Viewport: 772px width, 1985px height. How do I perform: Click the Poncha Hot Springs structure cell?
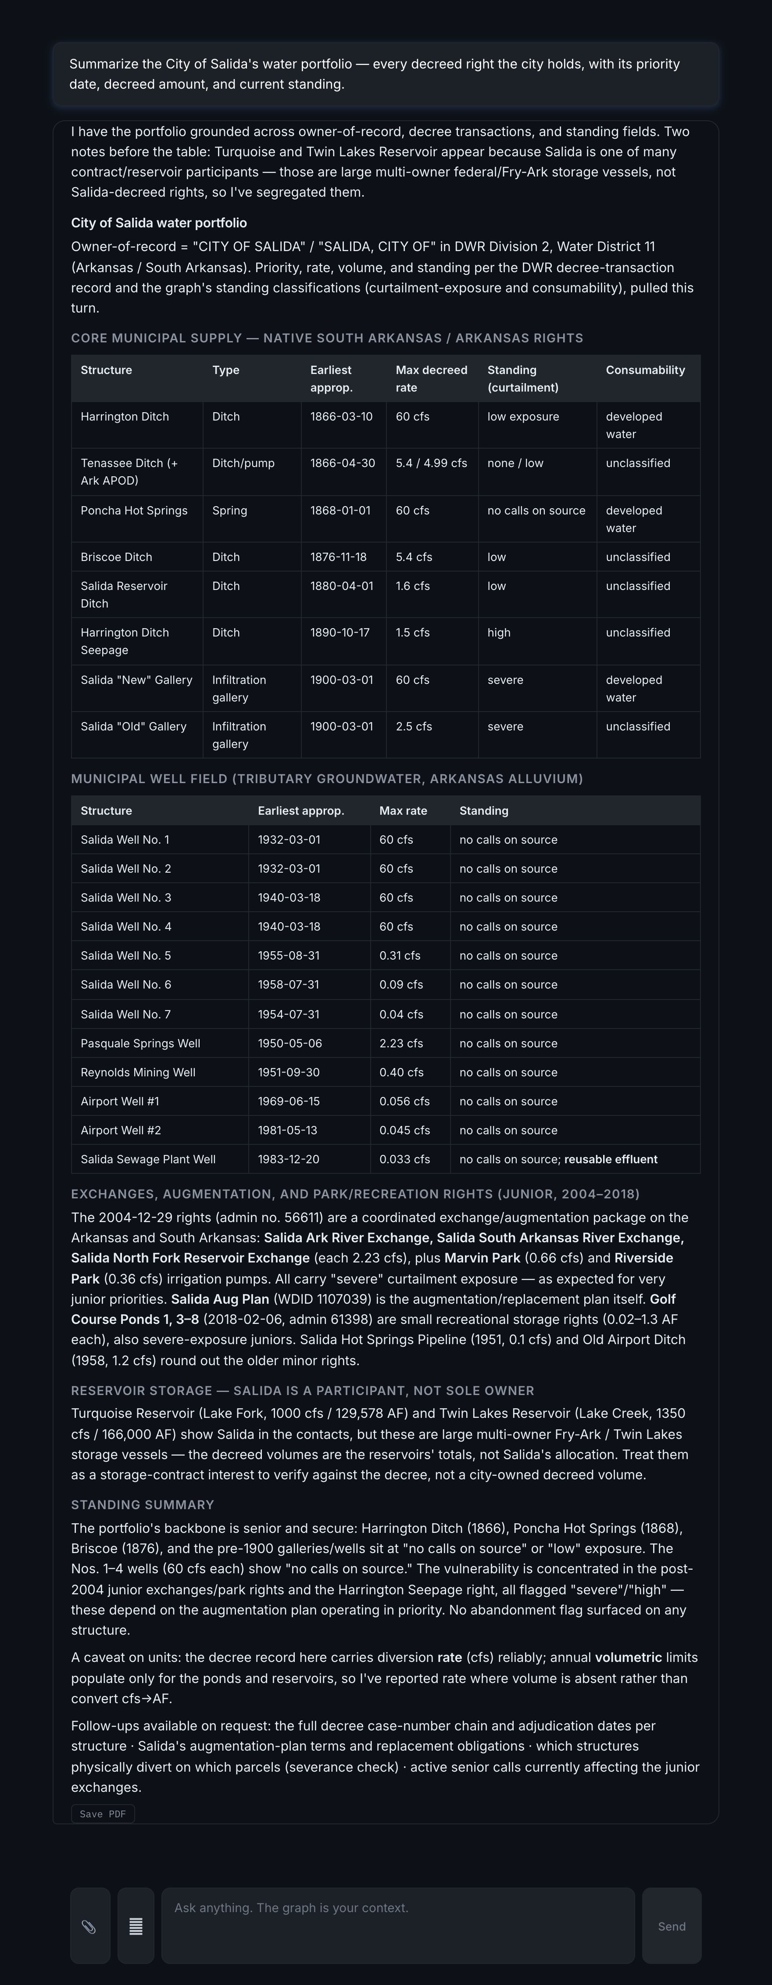(x=134, y=510)
